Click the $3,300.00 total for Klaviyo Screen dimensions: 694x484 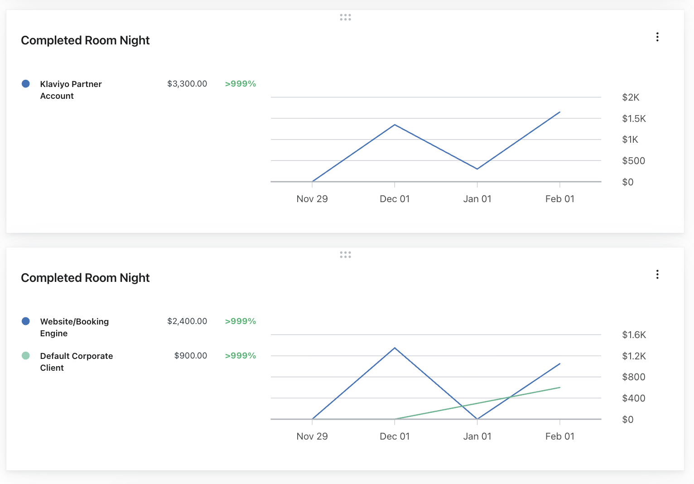click(x=187, y=84)
